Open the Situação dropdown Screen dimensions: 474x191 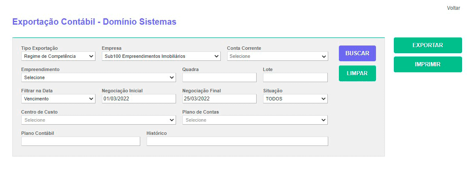(x=295, y=99)
